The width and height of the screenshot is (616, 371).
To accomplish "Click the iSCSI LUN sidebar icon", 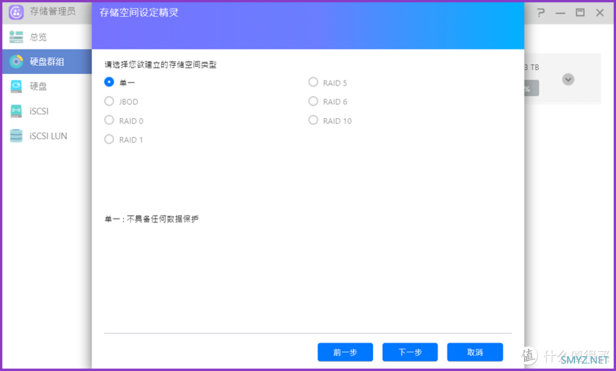I will click(16, 136).
